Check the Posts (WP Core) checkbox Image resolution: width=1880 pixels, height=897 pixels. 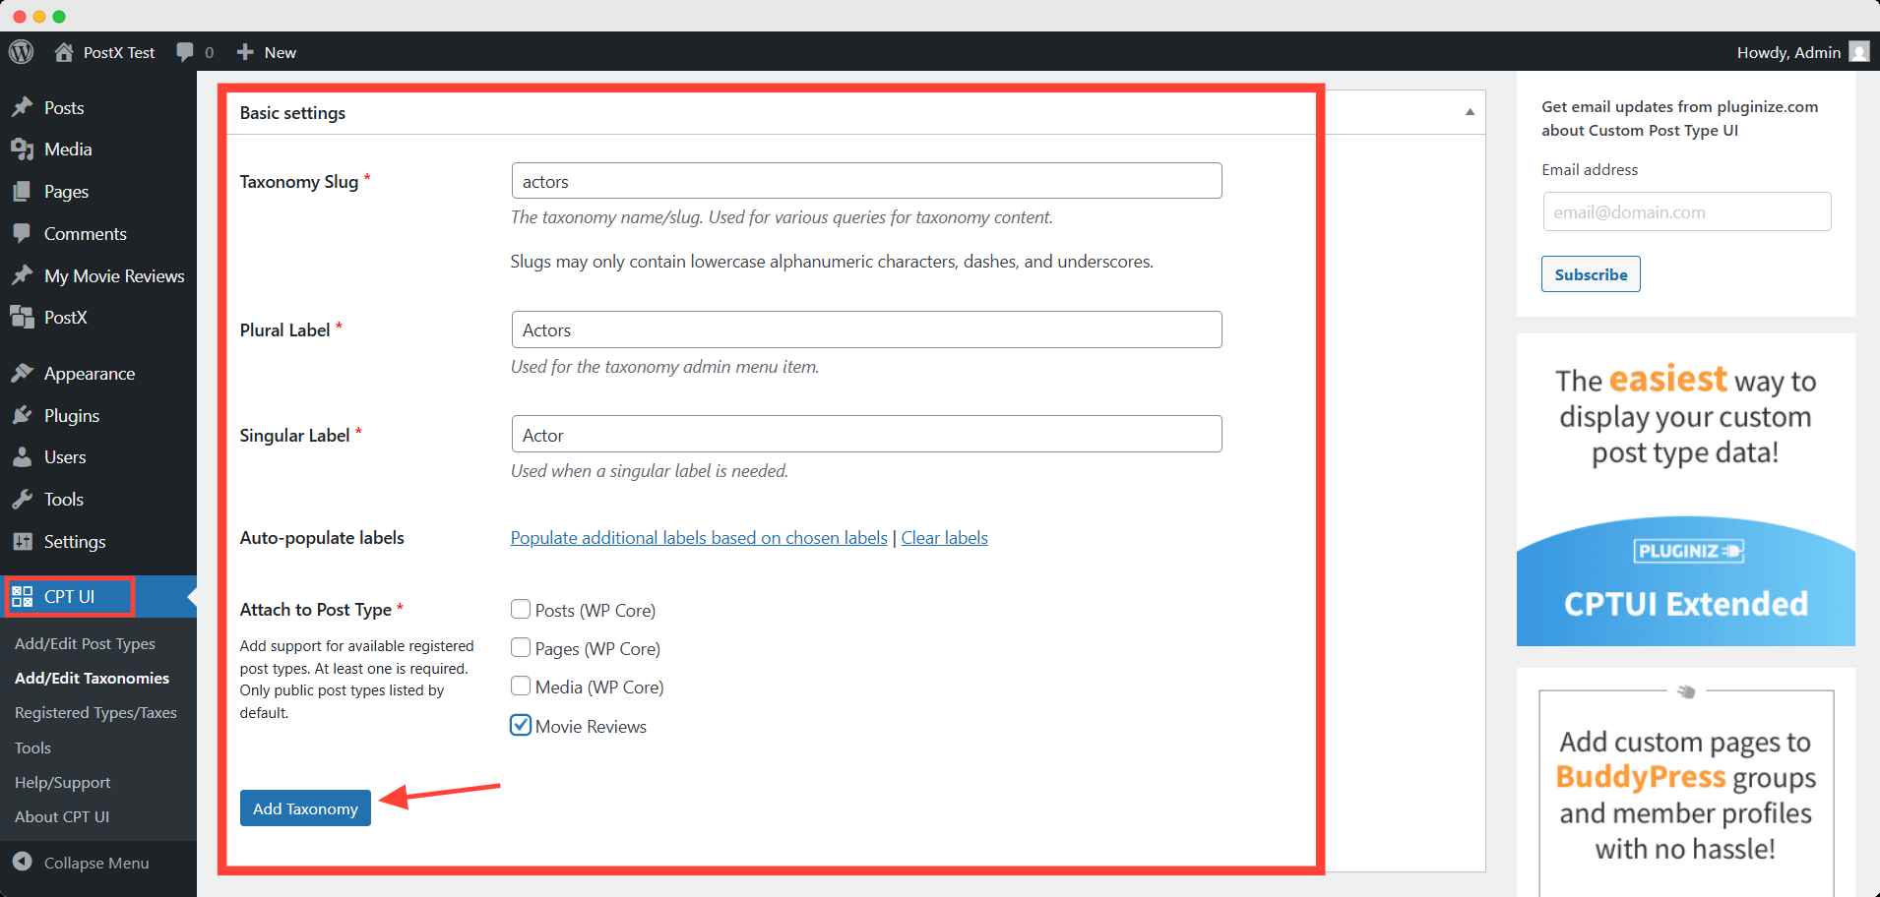[x=521, y=610]
